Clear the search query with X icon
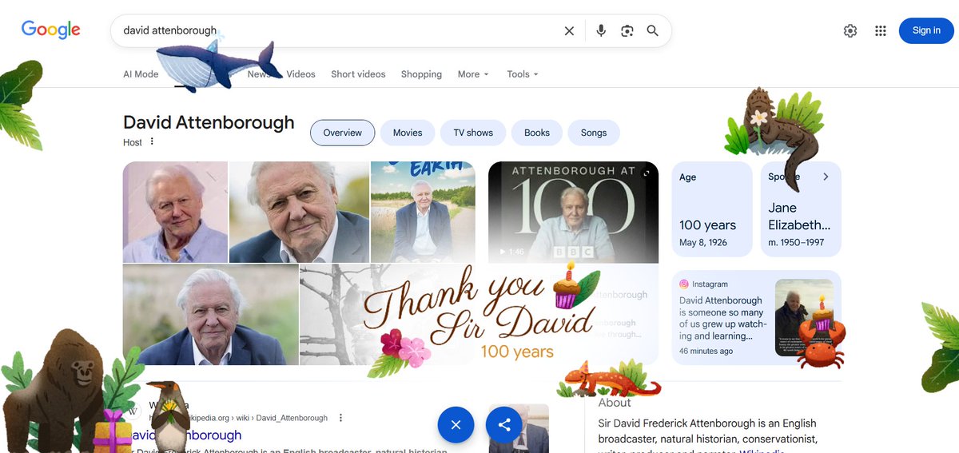This screenshot has height=453, width=959. click(569, 31)
